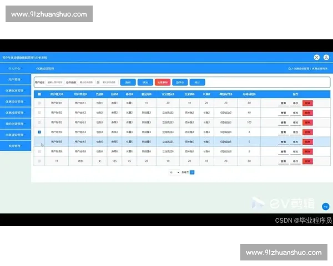Click 修改 in the 用户账号2 row

click(x=295, y=113)
